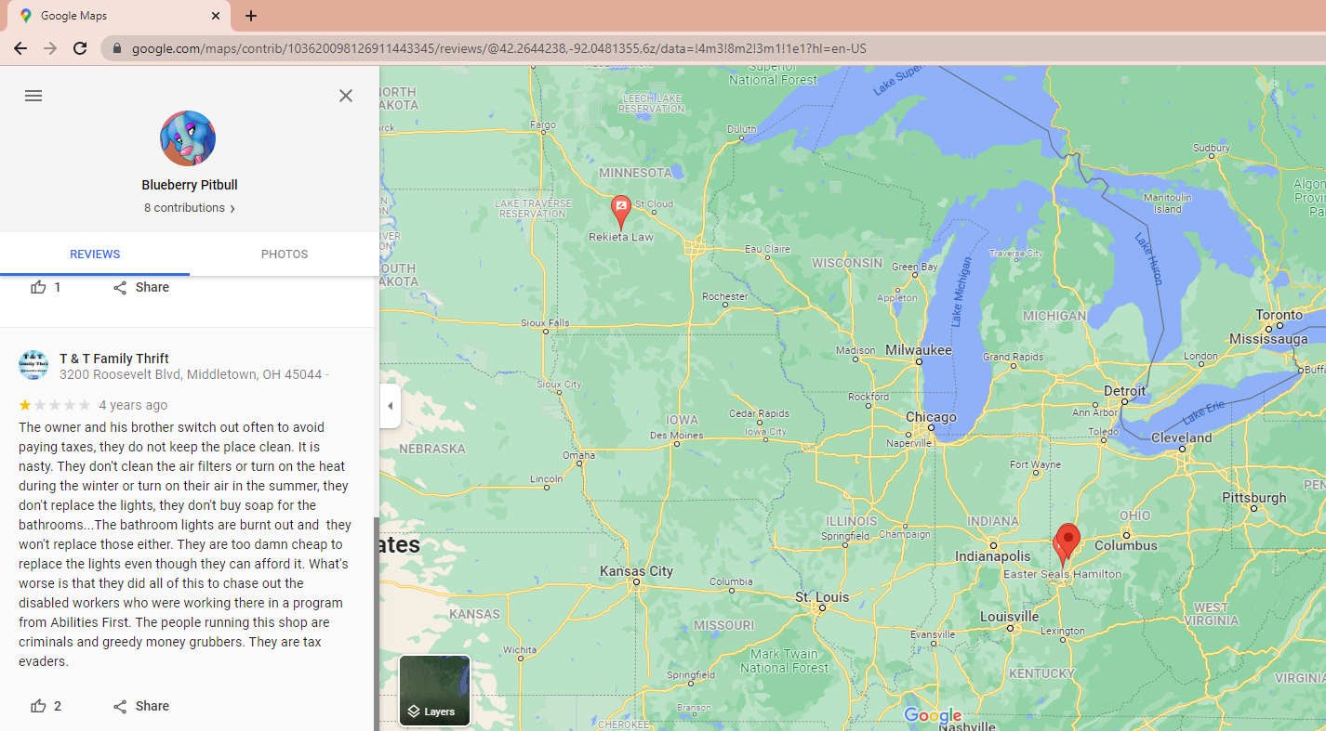This screenshot has height=731, width=1326.
Task: Click the Des Moines label on map
Action: pos(677,435)
